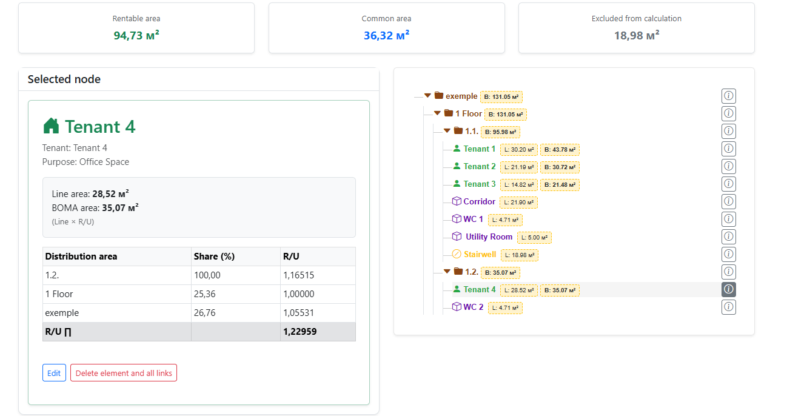
Task: View info for Utility Room row
Action: click(x=729, y=237)
